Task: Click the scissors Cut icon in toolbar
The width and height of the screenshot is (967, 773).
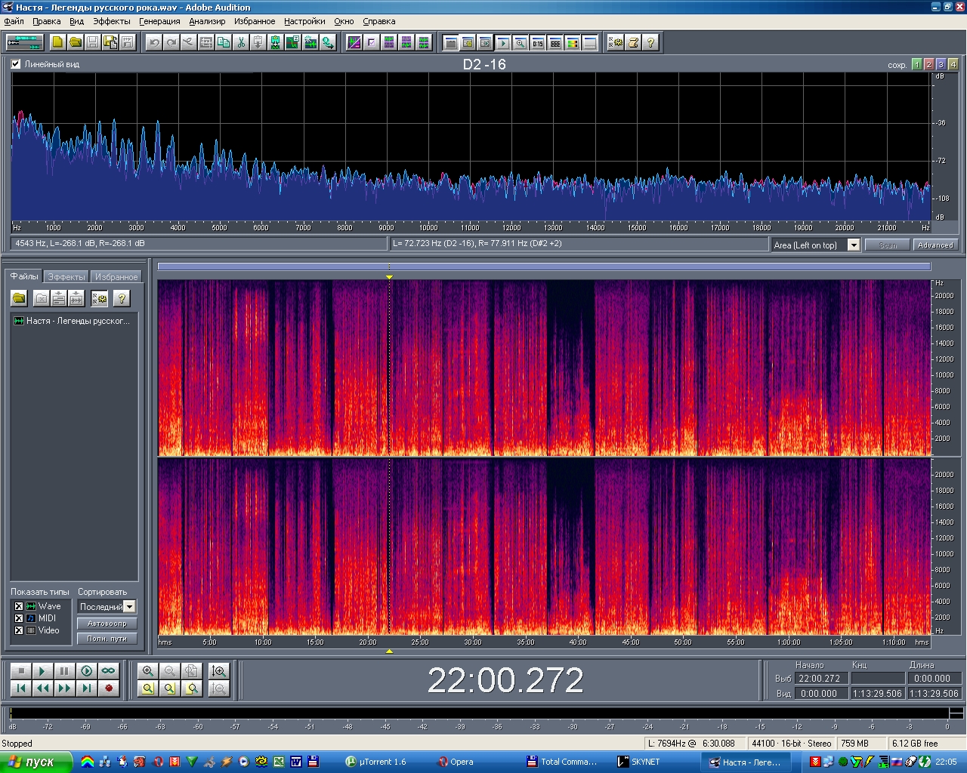Action: (x=241, y=43)
